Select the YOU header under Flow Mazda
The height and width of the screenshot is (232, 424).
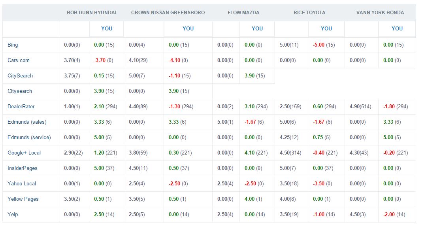point(257,28)
